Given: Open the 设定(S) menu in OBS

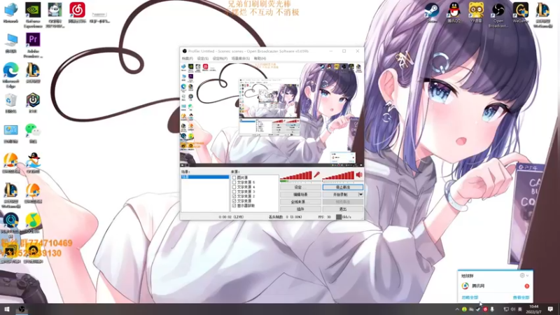Looking at the screenshot, I should tap(202, 59).
